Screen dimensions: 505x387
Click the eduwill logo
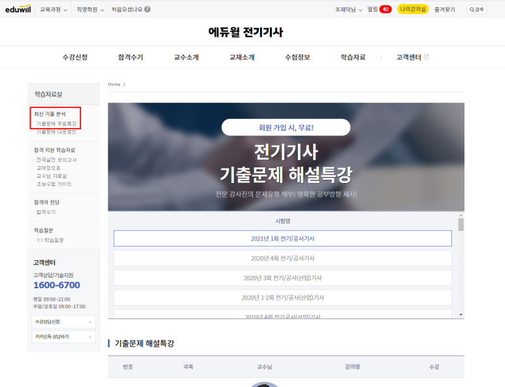[18, 9]
